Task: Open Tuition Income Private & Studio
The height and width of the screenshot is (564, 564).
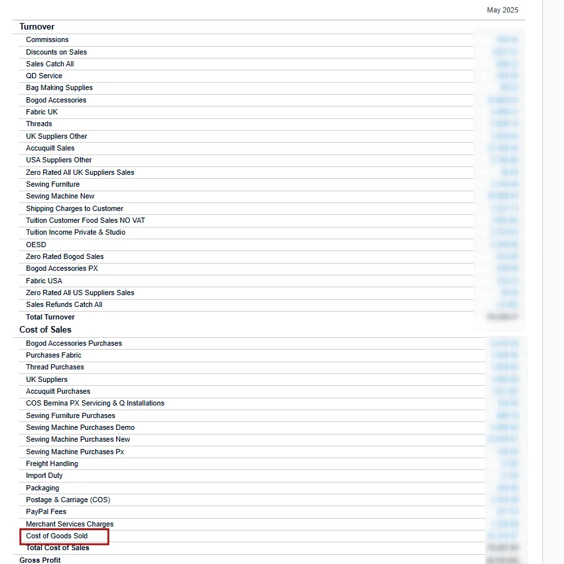Action: click(76, 233)
